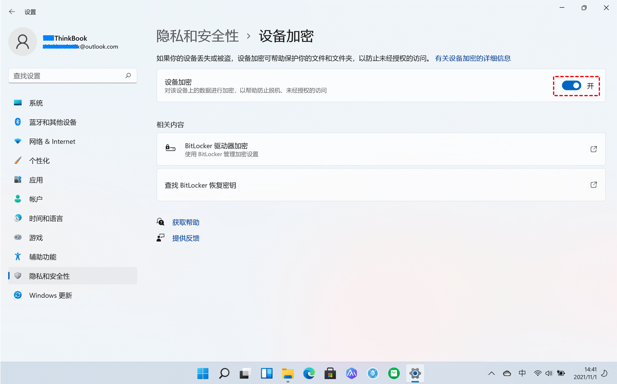The image size is (617, 384).
Task: Click the 获取帮助 help icon
Action: pyautogui.click(x=161, y=221)
